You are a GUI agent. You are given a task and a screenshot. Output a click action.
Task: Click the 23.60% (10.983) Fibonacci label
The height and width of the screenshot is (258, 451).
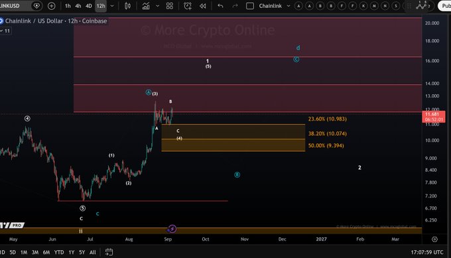328,119
